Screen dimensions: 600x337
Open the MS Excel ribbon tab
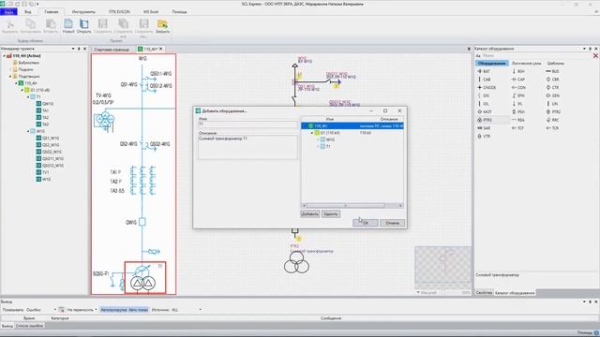(151, 12)
